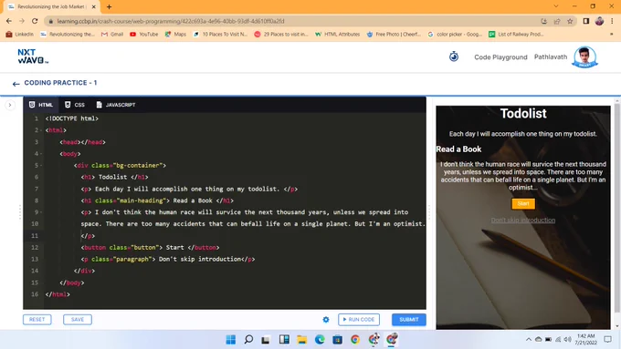Go back with Coding Practice arrow

(16, 84)
